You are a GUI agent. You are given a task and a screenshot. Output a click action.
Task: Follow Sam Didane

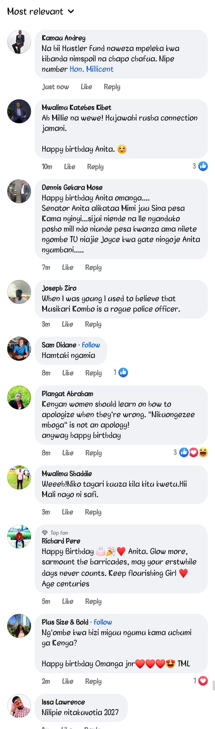point(91,345)
